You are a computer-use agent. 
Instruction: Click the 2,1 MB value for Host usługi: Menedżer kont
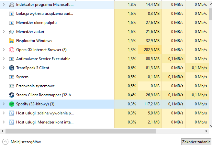[x=154, y=122]
